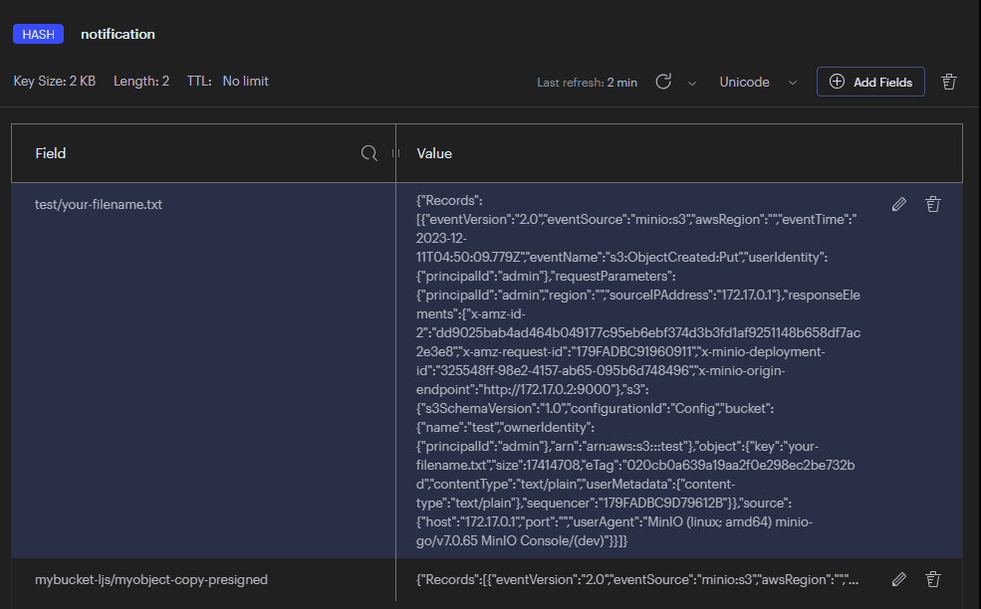The image size is (981, 609).
Task: Click the Field column header
Action: [51, 153]
